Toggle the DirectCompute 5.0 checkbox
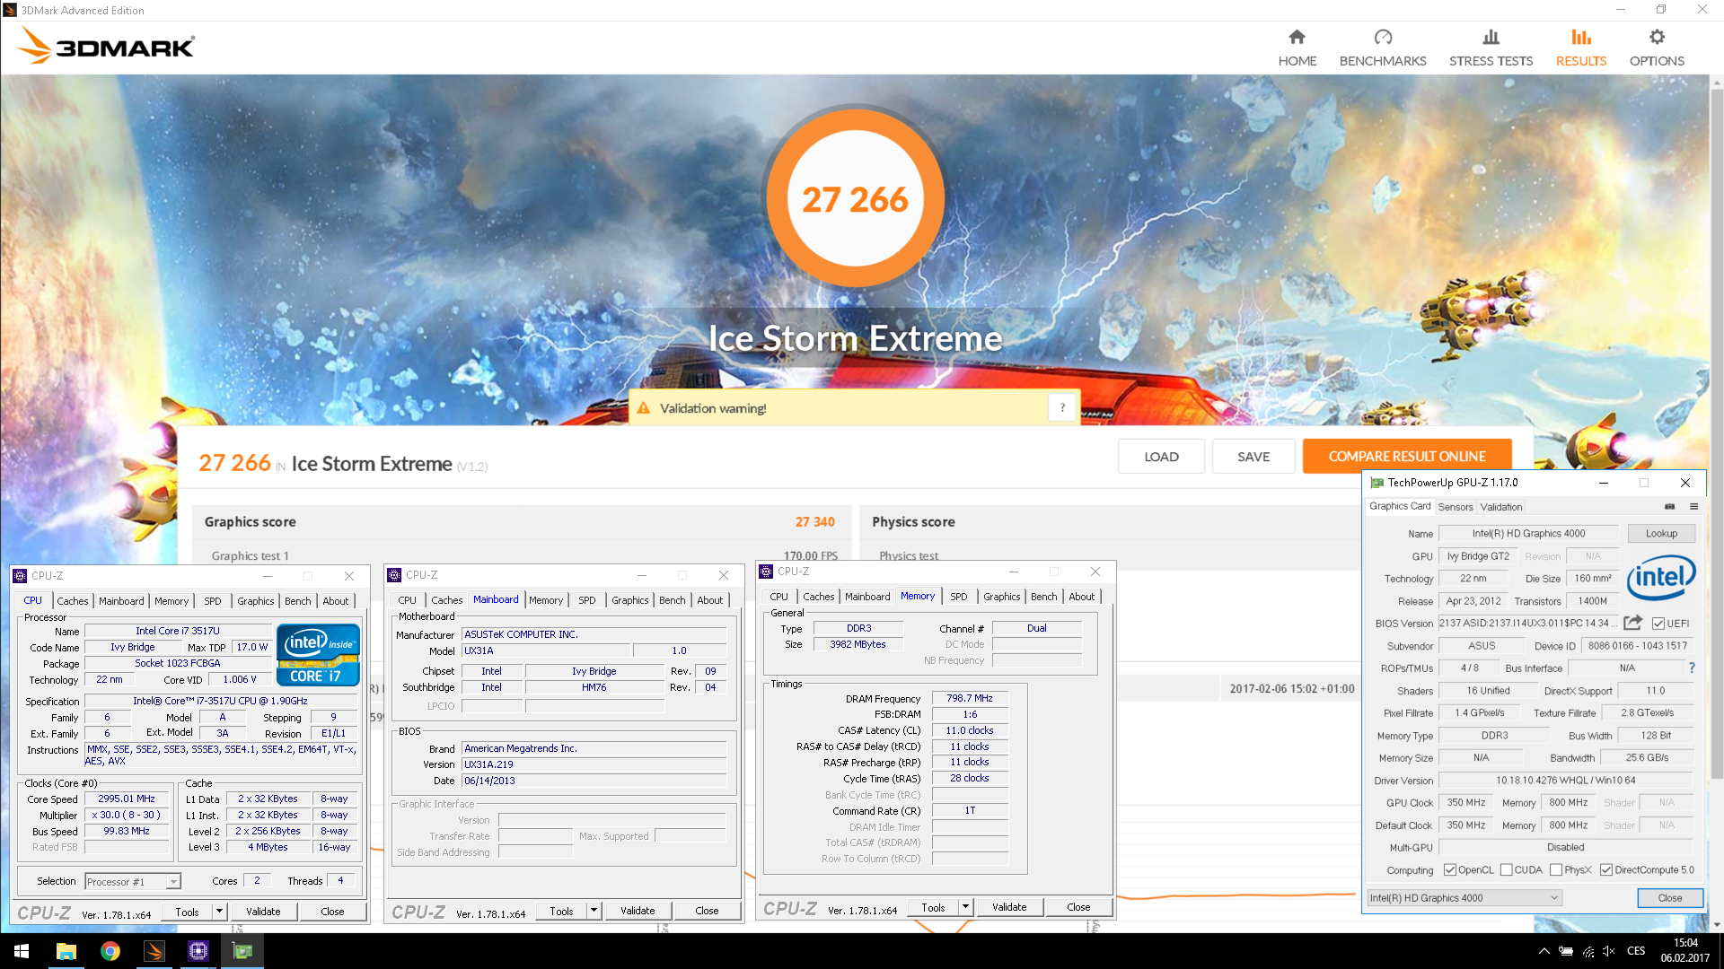 click(1605, 869)
